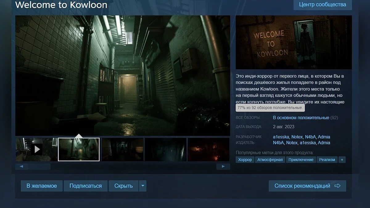The image size is (370, 208).
Task: Select the Хоррор tag
Action: [245, 160]
